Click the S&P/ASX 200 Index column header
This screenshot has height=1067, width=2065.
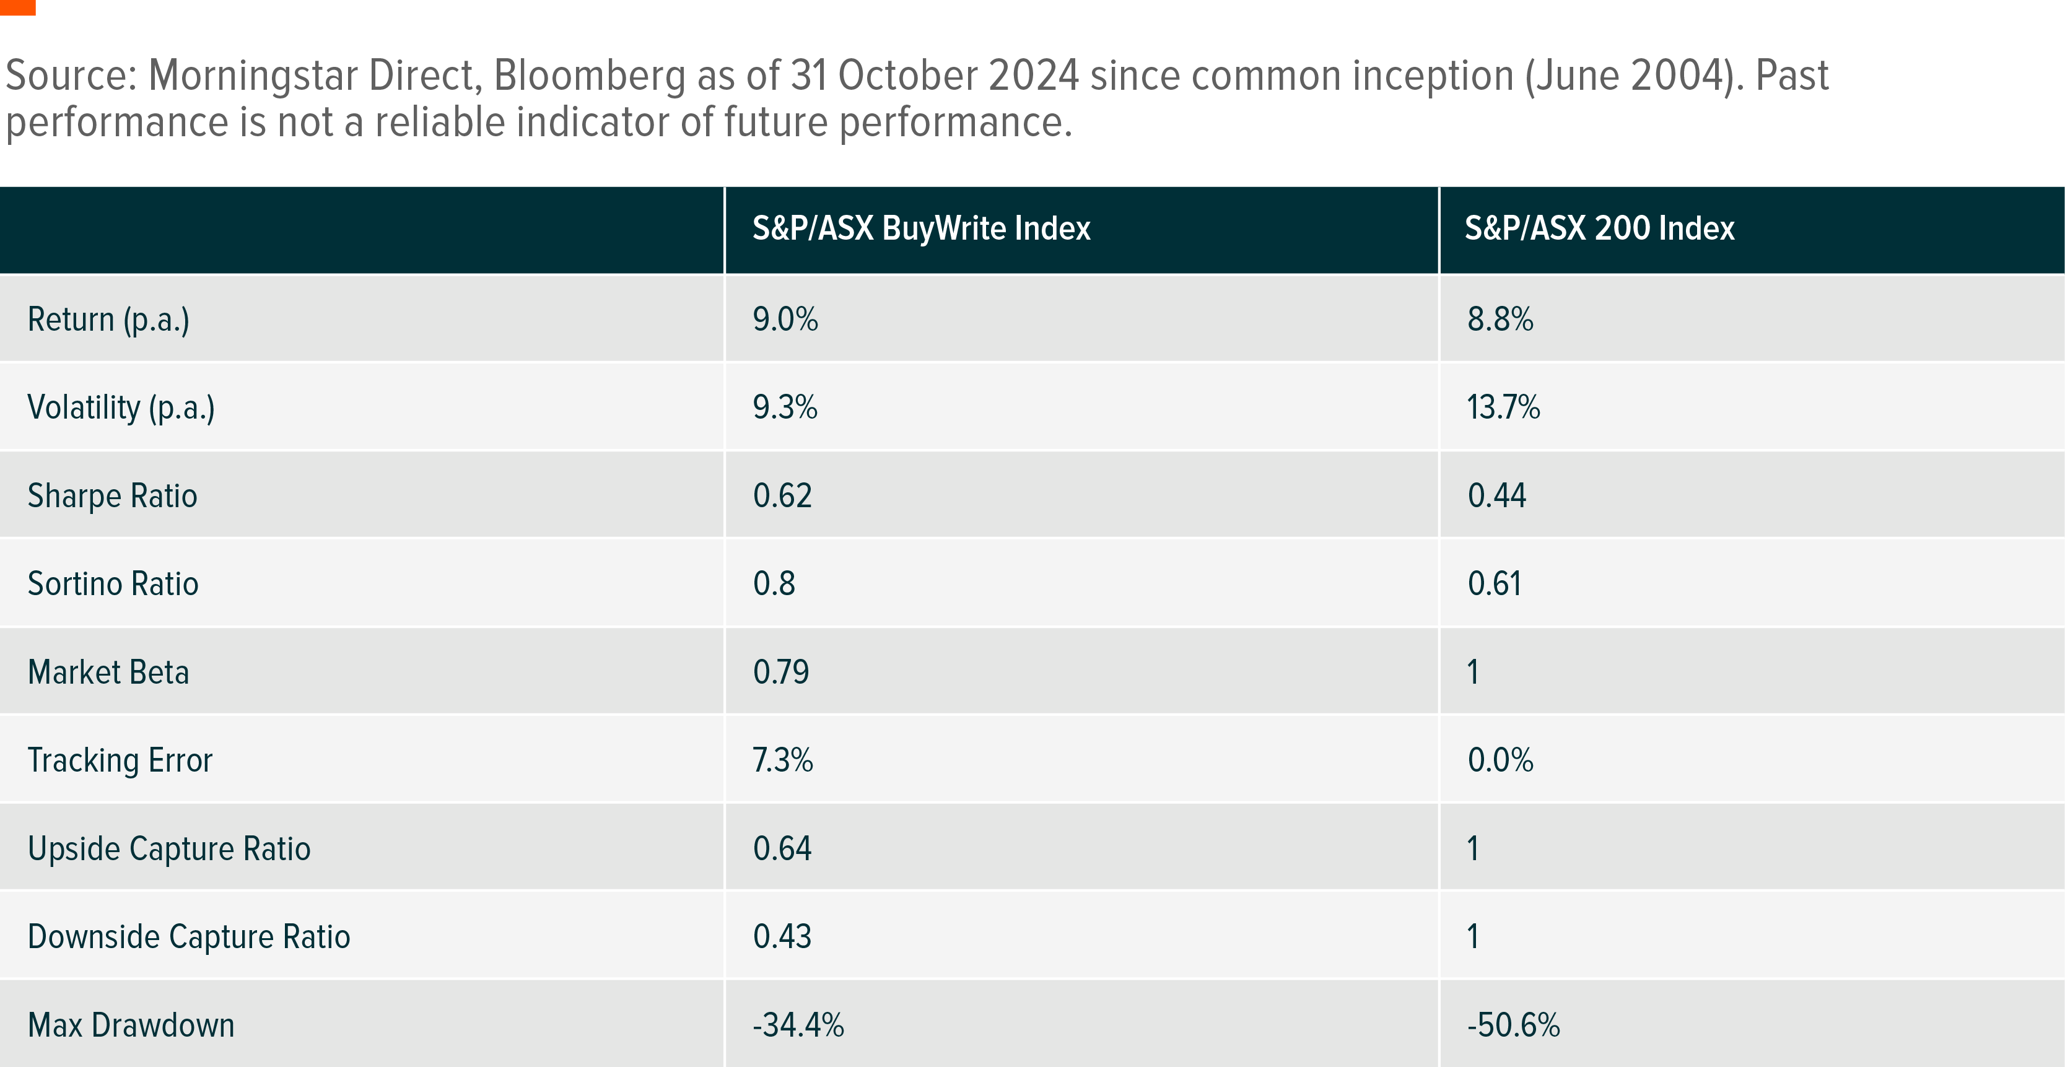pos(1599,229)
